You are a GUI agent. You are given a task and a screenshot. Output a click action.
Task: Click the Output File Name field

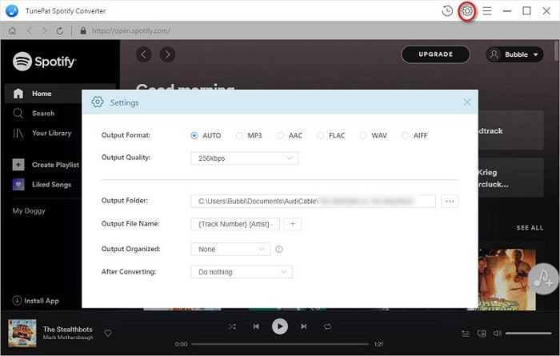click(x=235, y=224)
